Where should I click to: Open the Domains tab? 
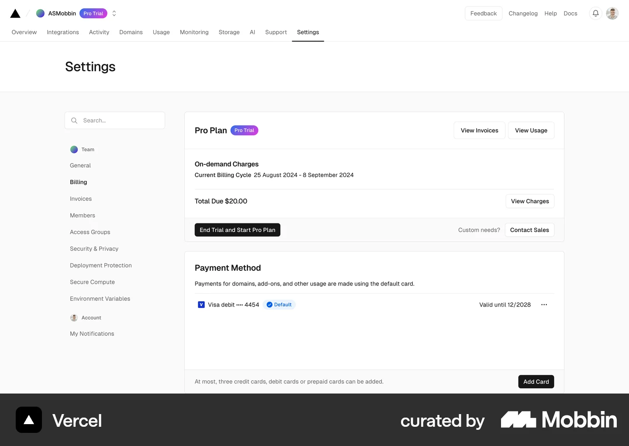click(x=131, y=32)
